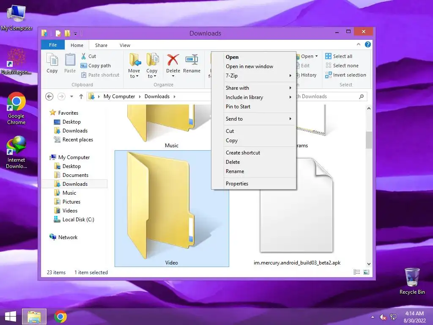The image size is (433, 325).
Task: Choose Cut in the context menu
Action: click(254, 131)
